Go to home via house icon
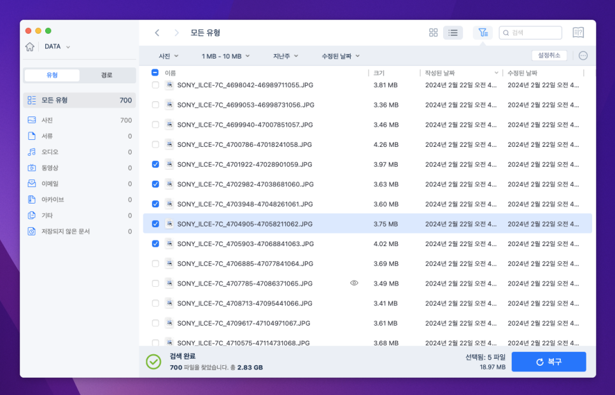Image resolution: width=615 pixels, height=395 pixels. pyautogui.click(x=30, y=46)
